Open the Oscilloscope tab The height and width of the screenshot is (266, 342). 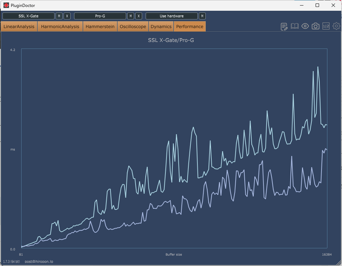pos(133,26)
